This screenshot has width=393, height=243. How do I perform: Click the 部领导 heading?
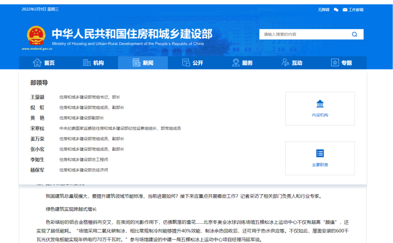tap(39, 83)
